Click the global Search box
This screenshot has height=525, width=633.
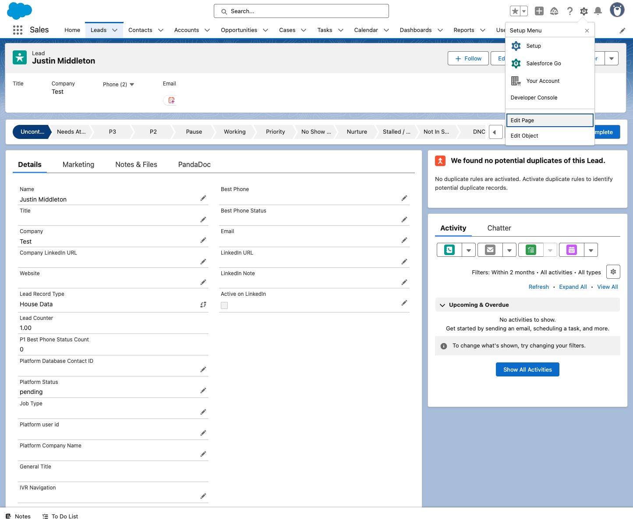click(301, 11)
